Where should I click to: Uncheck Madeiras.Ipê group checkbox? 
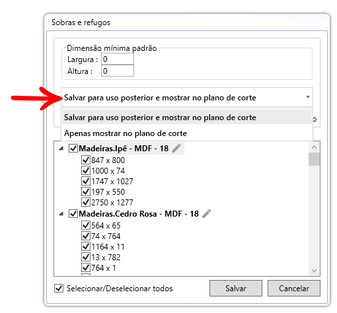tap(73, 149)
